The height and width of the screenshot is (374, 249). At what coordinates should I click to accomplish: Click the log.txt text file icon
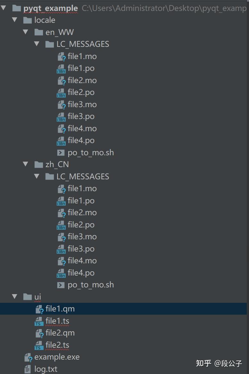28,369
